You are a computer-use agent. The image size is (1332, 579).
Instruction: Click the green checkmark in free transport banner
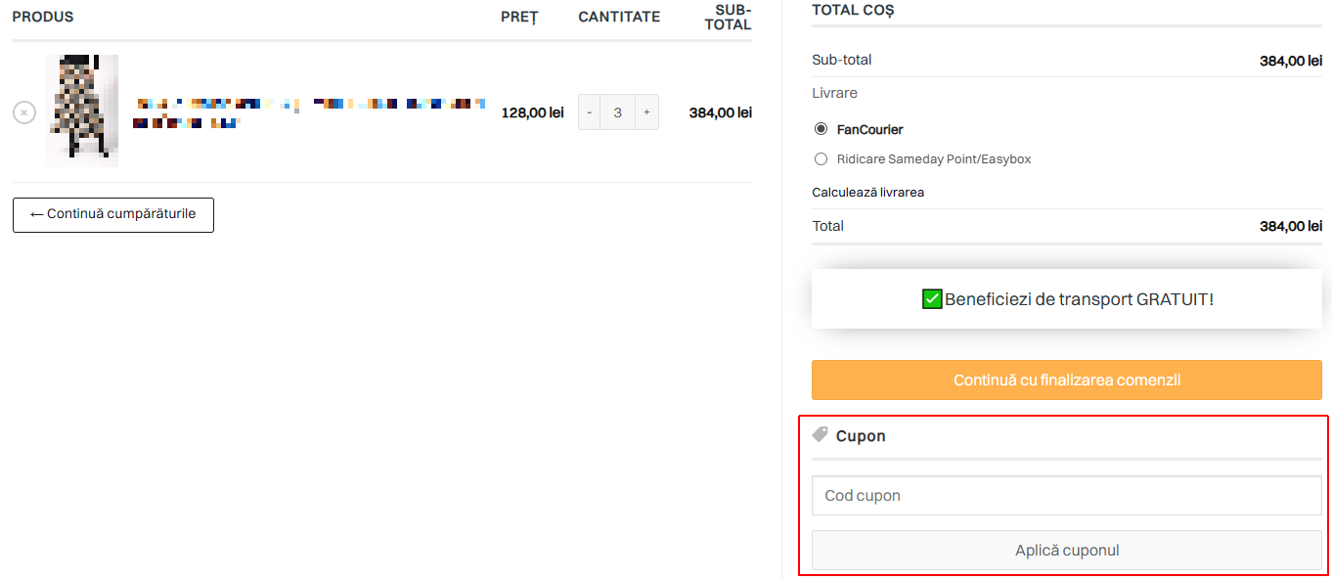point(932,299)
